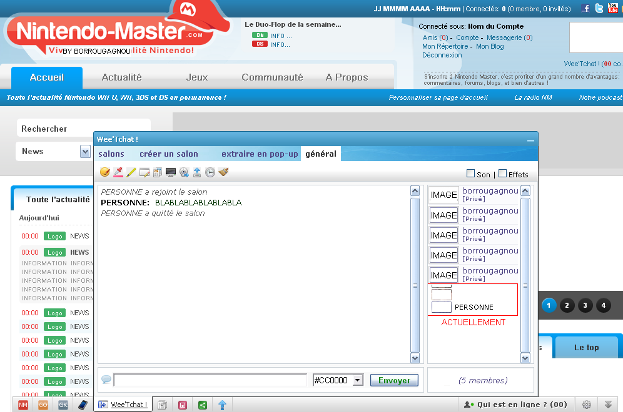Click the double down-arrow collapse icon bottom right
The width and height of the screenshot is (623, 412).
608,405
